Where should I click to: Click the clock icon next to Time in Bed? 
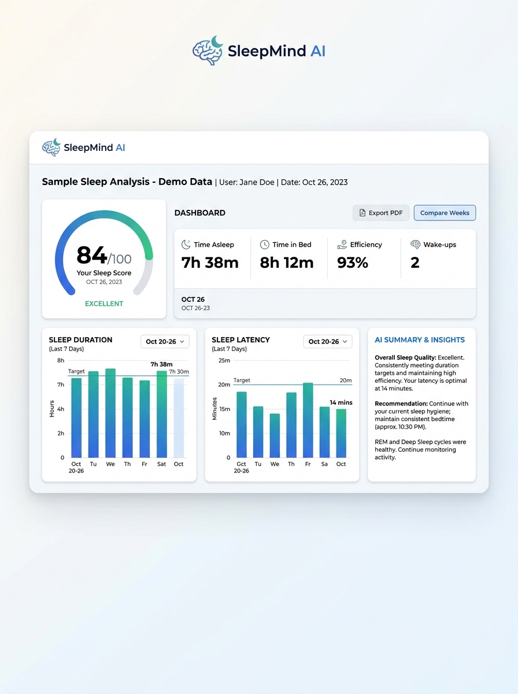tap(265, 245)
